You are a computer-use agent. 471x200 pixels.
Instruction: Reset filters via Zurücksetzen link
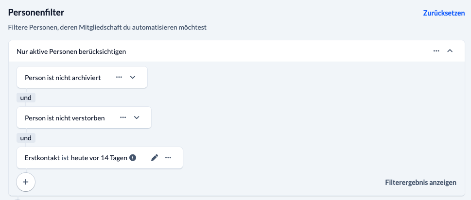pos(444,13)
